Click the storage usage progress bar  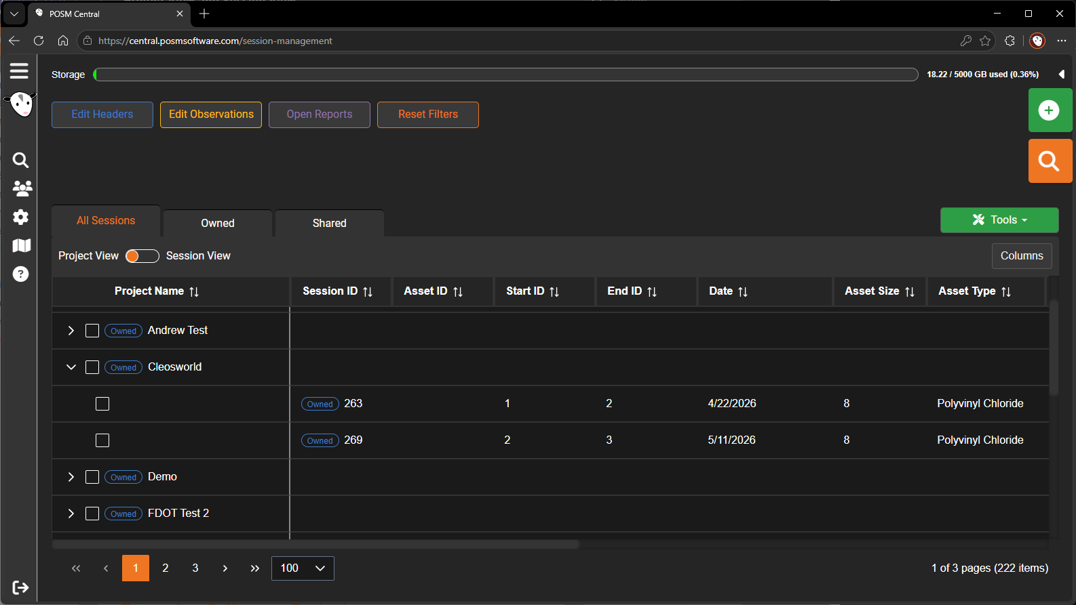point(505,75)
